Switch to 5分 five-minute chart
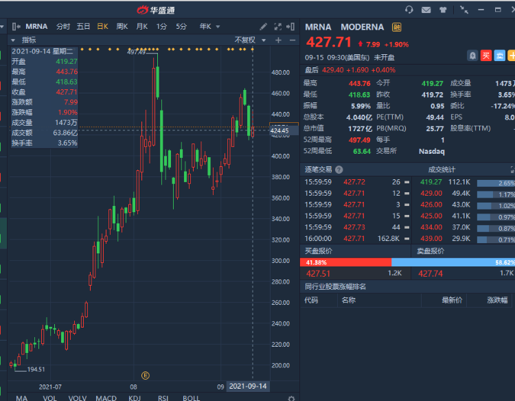Screen dimensions: 515x401 (x=181, y=27)
